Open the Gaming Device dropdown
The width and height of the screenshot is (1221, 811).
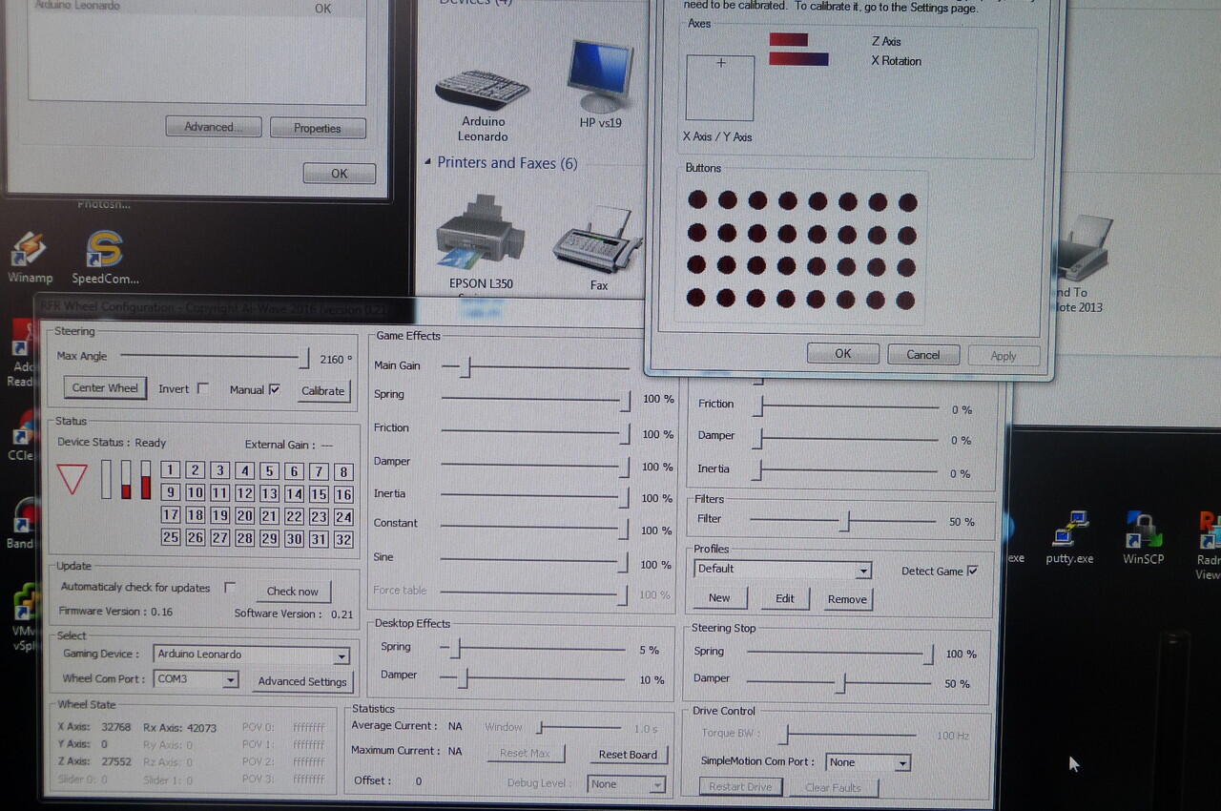(x=341, y=655)
